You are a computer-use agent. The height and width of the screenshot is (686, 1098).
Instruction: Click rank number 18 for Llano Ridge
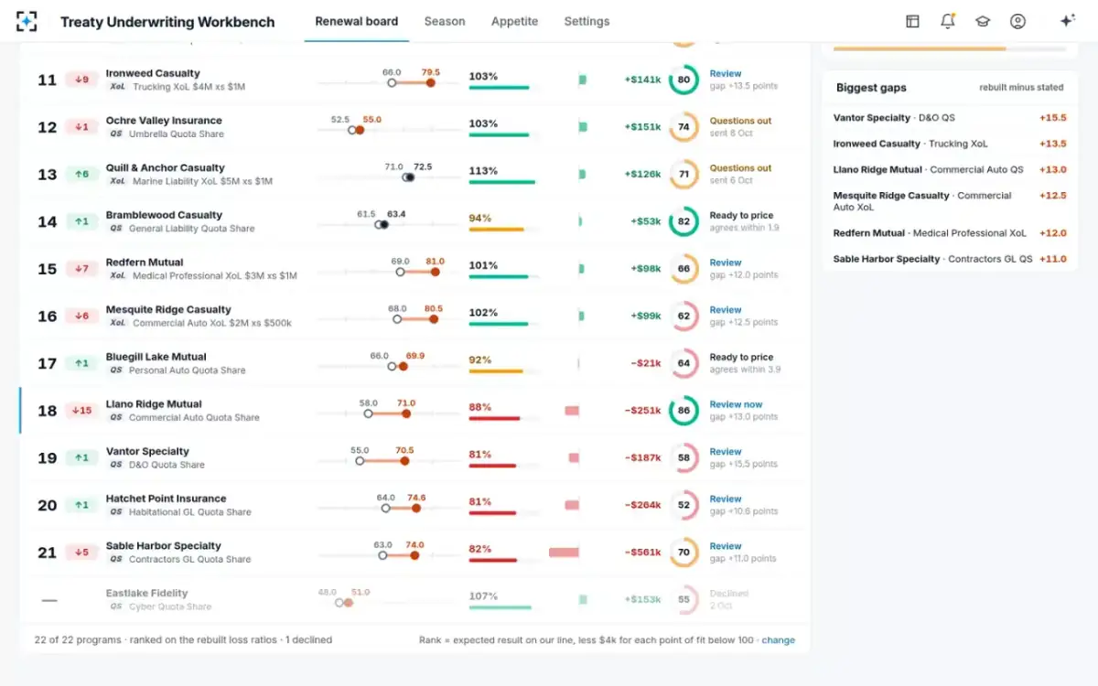pos(48,411)
